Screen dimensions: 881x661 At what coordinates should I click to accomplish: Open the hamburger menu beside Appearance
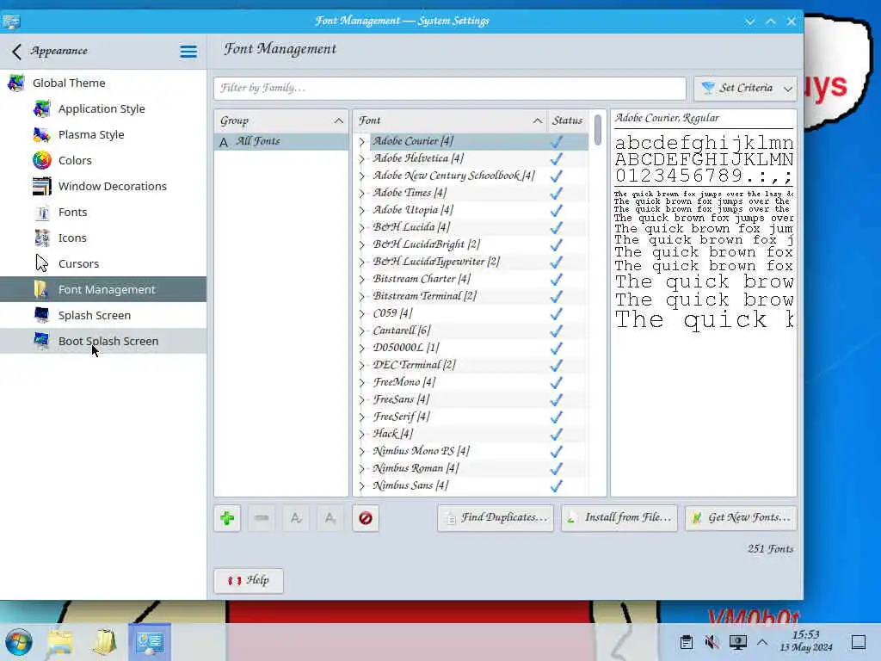point(188,52)
